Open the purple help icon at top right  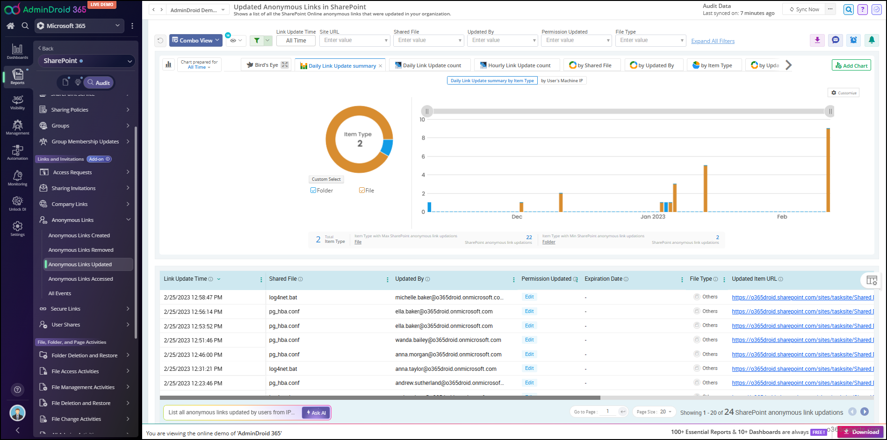[x=863, y=9]
